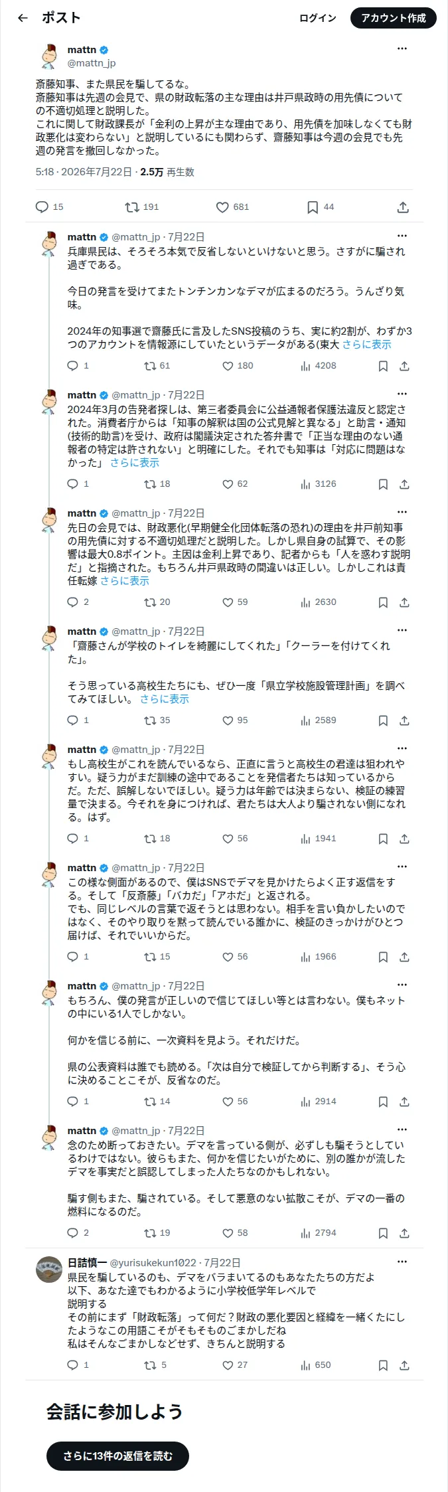Bookmark the reply with 2794 views
Image resolution: width=448 pixels, height=1492 pixels.
pyautogui.click(x=383, y=1233)
